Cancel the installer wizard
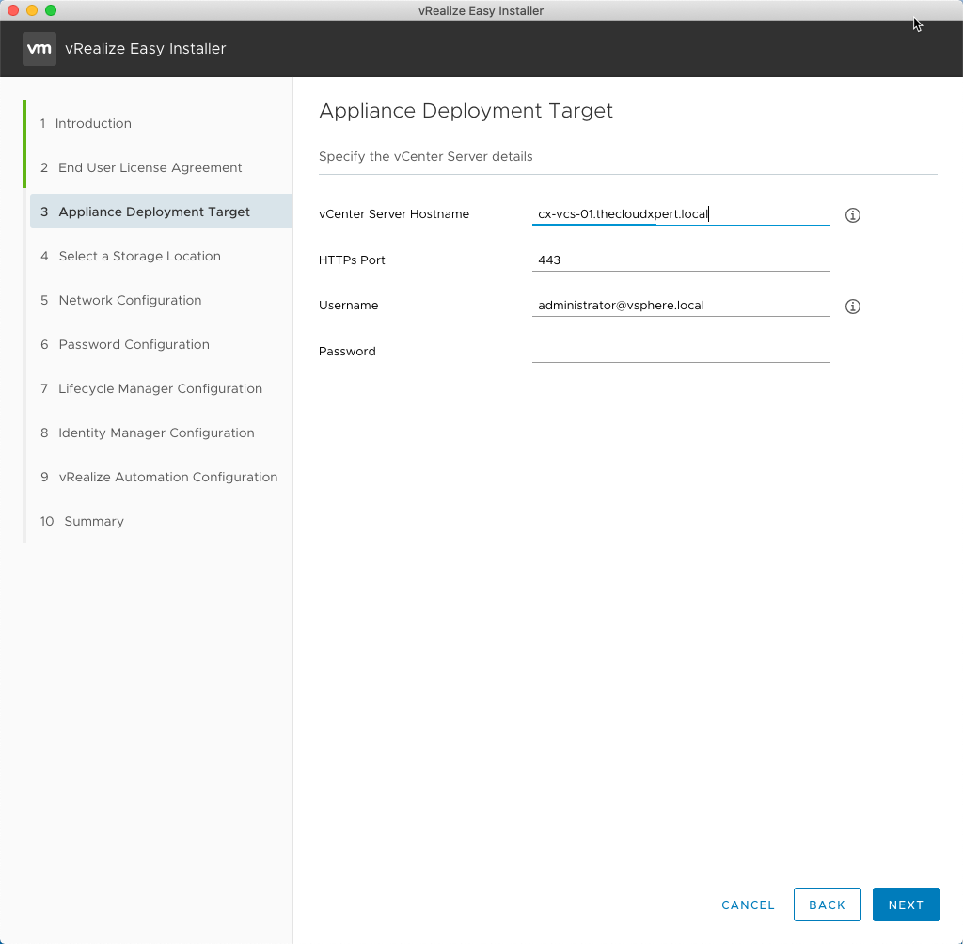This screenshot has height=944, width=963. 748,905
